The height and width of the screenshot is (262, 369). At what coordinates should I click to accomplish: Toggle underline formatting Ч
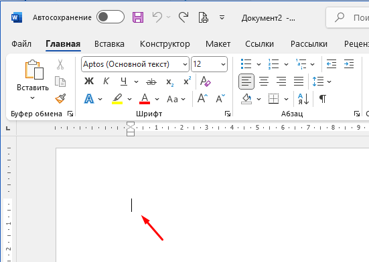click(x=123, y=82)
